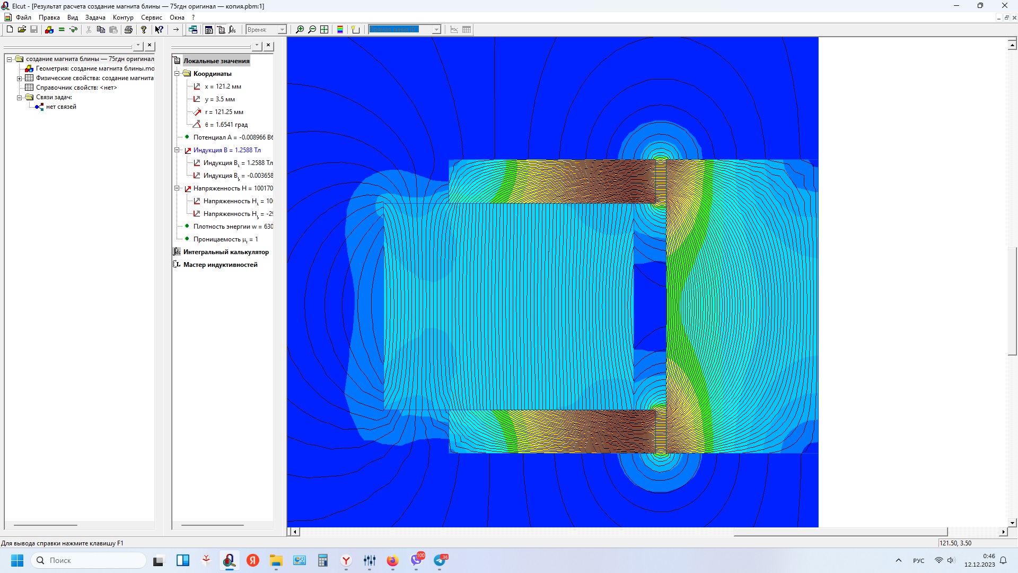Open the Задача menu
Viewport: 1018px width, 573px height.
[x=95, y=18]
